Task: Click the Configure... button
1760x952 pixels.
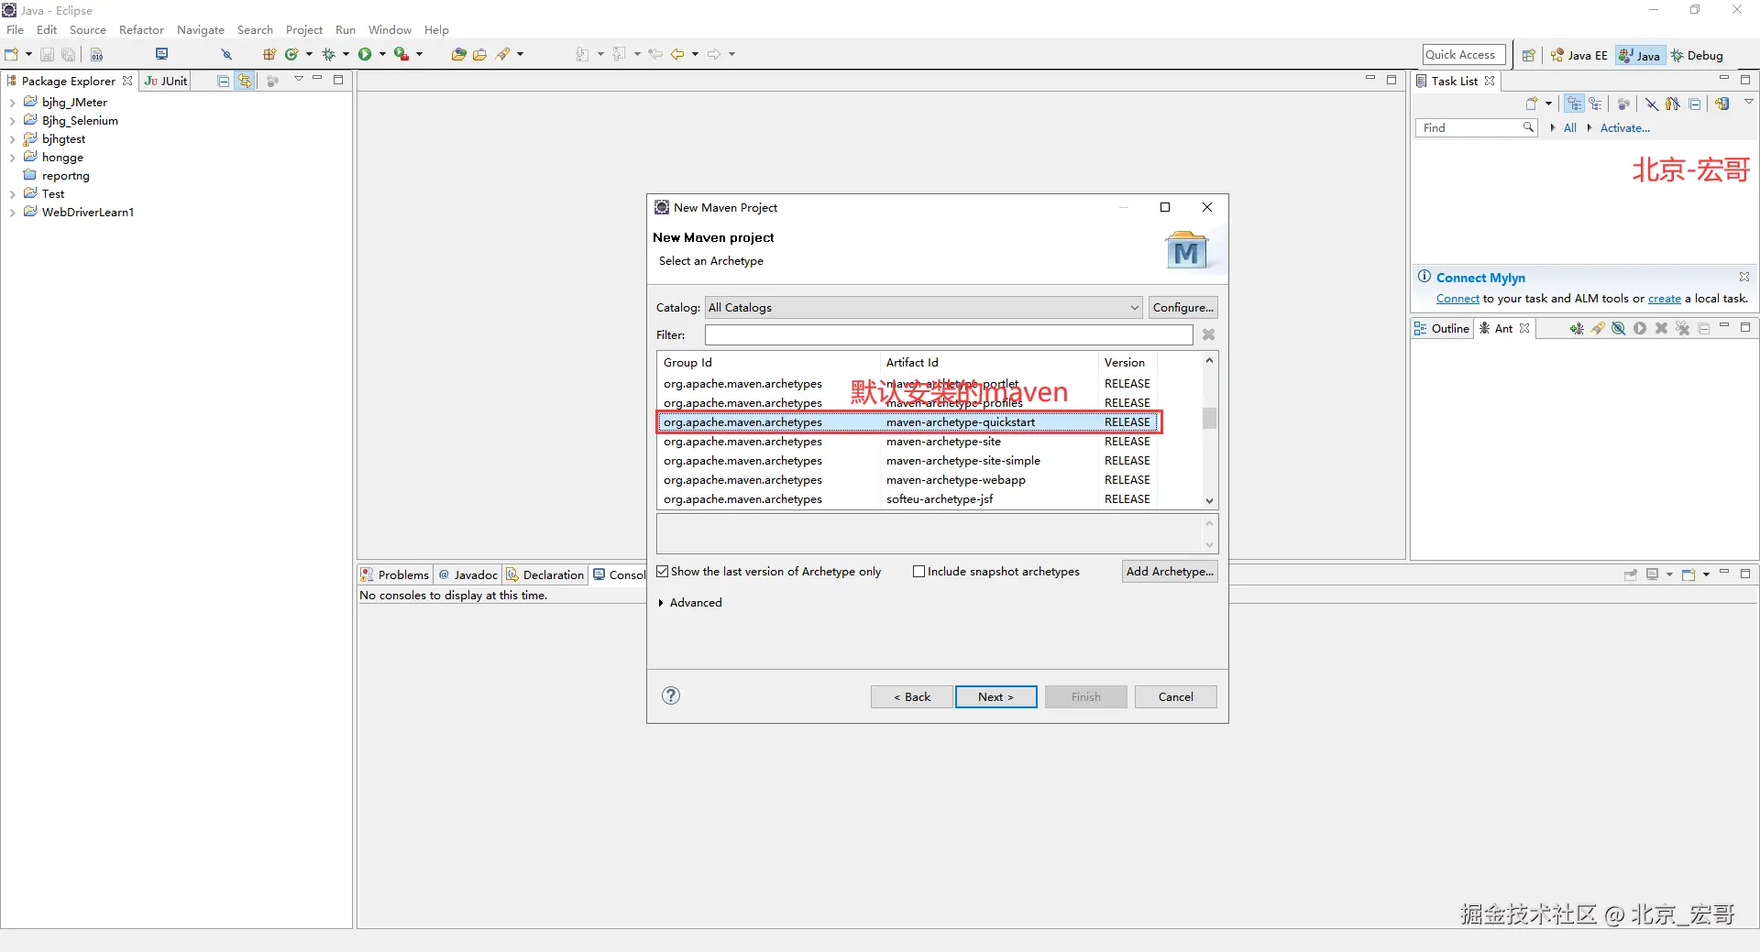Action: [1182, 308]
